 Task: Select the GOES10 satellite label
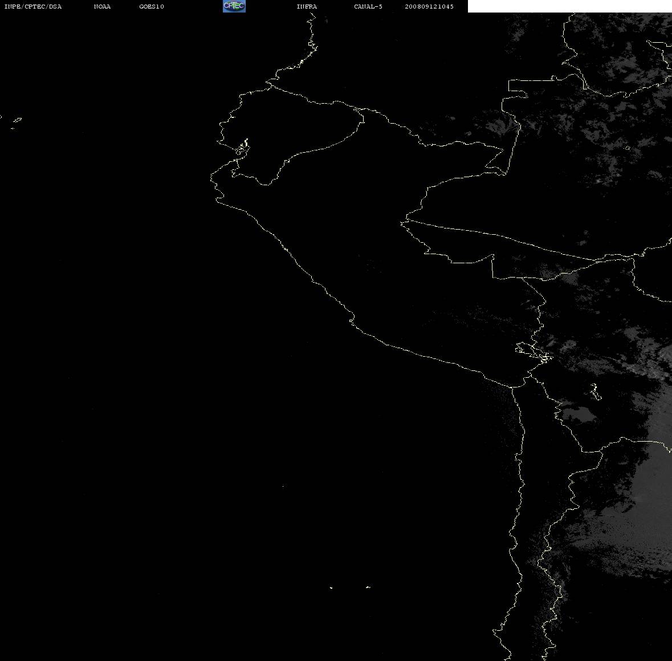(152, 6)
